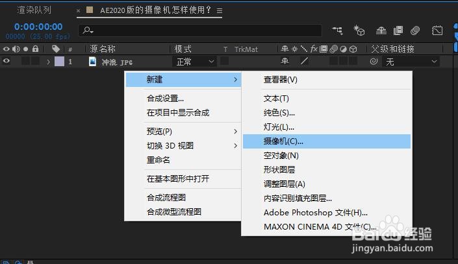The height and width of the screenshot is (264, 458).
Task: Click the shy switch column header icon
Action: tap(285, 49)
